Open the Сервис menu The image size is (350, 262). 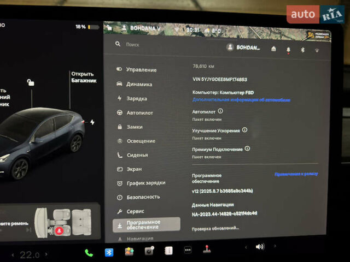131,211
